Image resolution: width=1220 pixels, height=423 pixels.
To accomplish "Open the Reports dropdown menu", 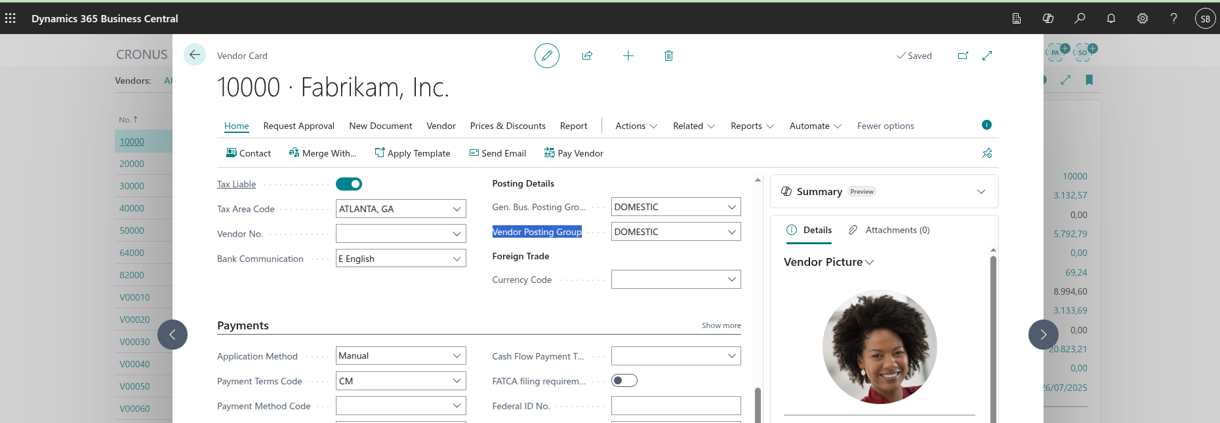I will [x=752, y=126].
